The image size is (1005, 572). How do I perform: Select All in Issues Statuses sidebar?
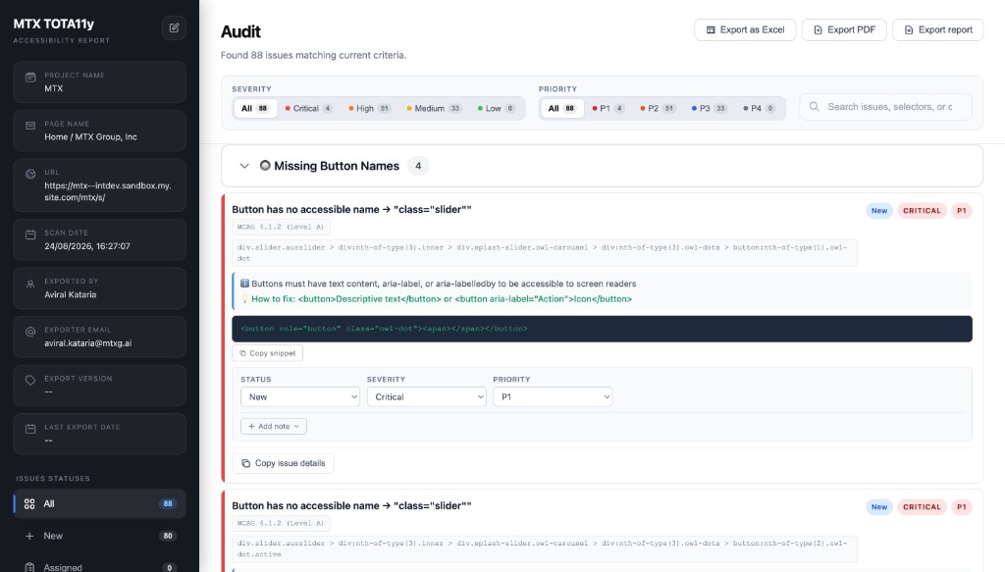[99, 504]
